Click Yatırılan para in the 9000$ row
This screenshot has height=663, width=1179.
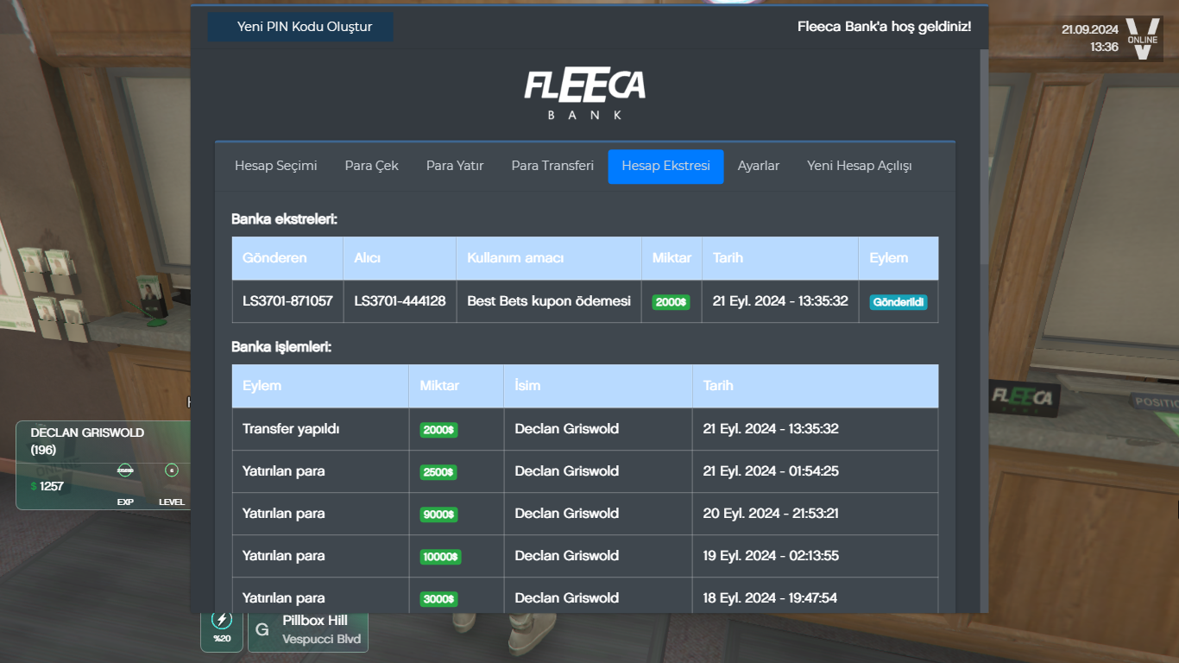coord(284,514)
